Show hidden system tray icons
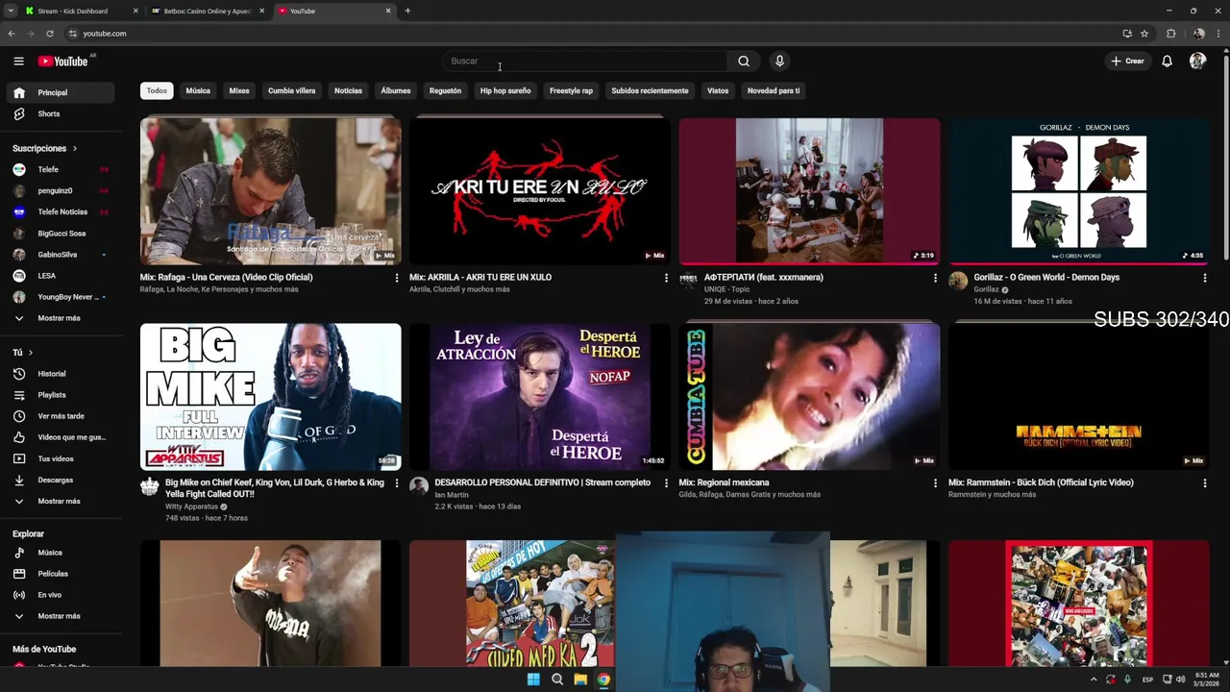 [x=1093, y=680]
